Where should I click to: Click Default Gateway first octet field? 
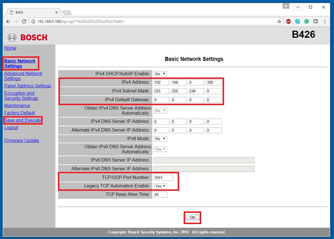click(162, 100)
